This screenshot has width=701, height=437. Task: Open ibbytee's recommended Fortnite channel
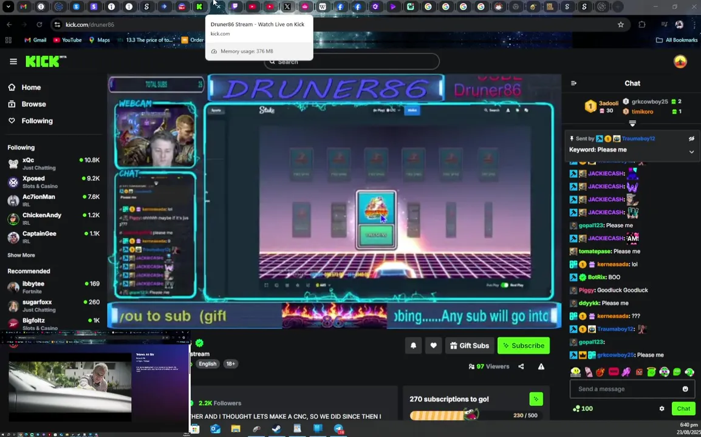[x=53, y=287]
